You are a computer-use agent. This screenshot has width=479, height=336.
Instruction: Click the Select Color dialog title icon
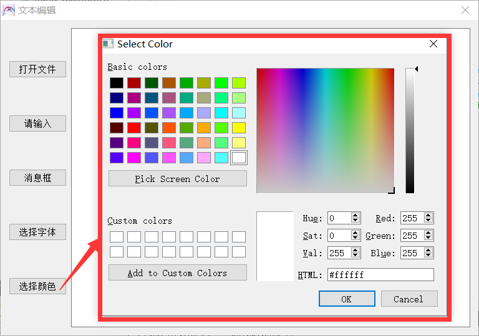tap(108, 44)
